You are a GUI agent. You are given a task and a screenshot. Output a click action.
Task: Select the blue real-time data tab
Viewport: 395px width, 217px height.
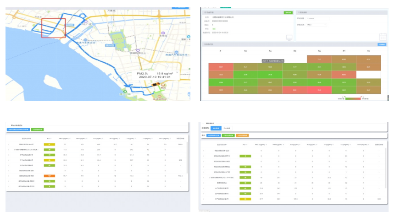pyautogui.click(x=217, y=129)
